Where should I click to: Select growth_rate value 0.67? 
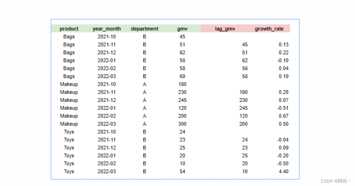coord(284,116)
